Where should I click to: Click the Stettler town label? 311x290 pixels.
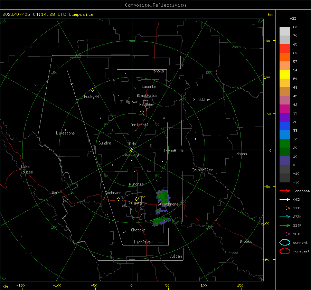pyautogui.click(x=201, y=100)
